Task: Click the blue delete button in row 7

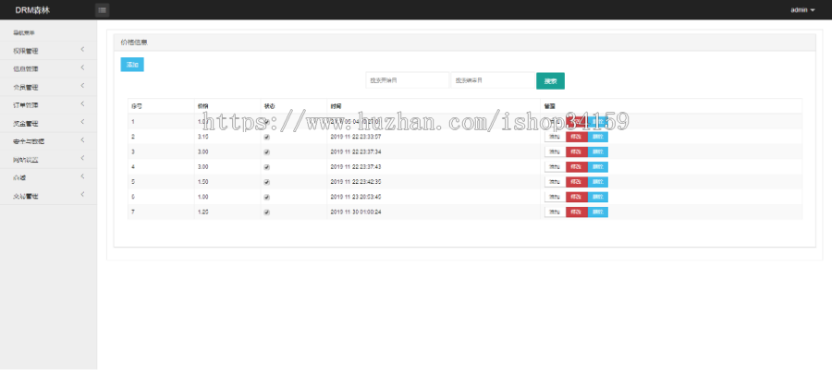Action: [598, 212]
